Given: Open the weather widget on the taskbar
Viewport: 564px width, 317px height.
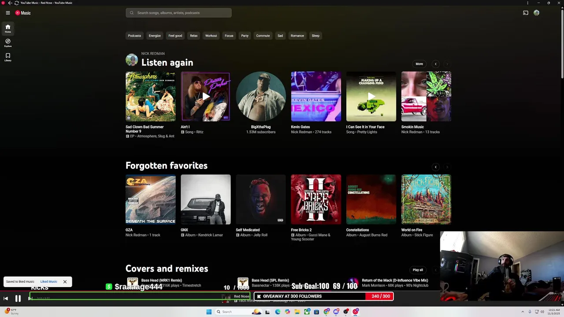Looking at the screenshot, I should click(12, 311).
